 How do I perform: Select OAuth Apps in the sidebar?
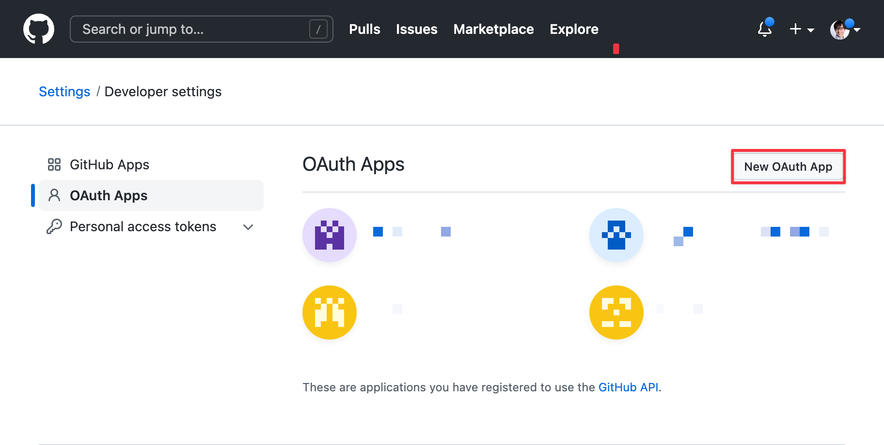[x=151, y=195]
